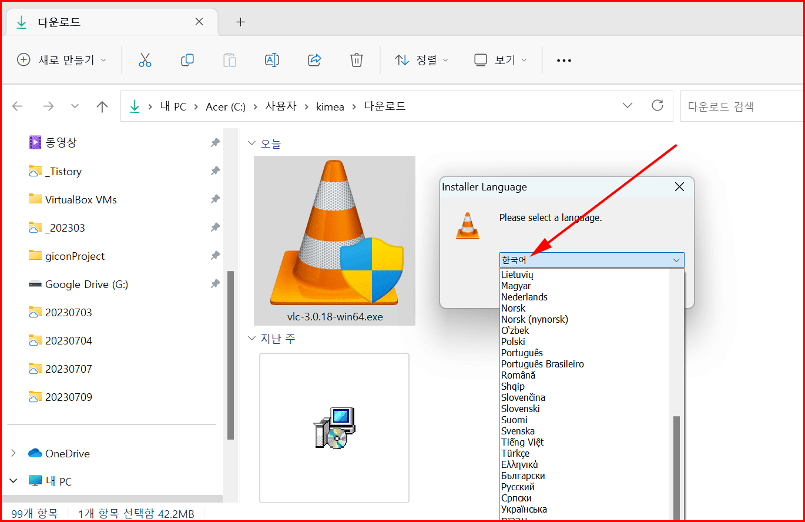Close the 다운로드 tab
Image resolution: width=805 pixels, height=522 pixels.
pos(199,22)
